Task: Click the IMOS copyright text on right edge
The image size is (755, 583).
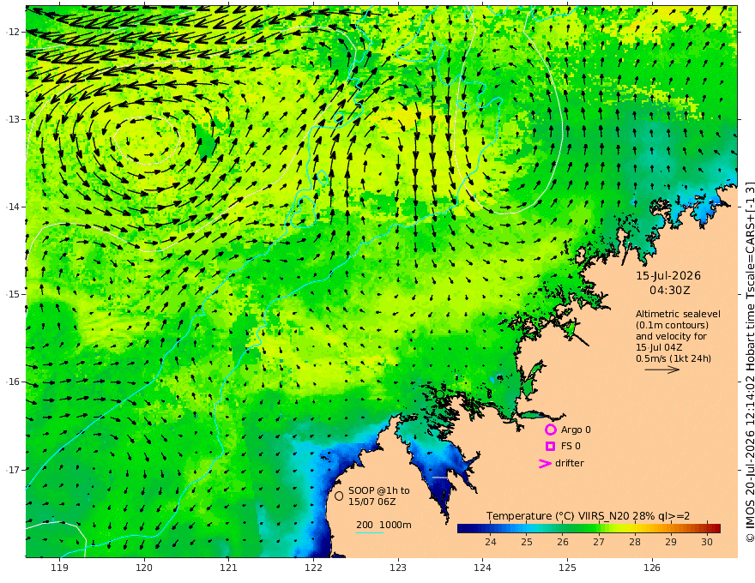Action: tap(750, 362)
